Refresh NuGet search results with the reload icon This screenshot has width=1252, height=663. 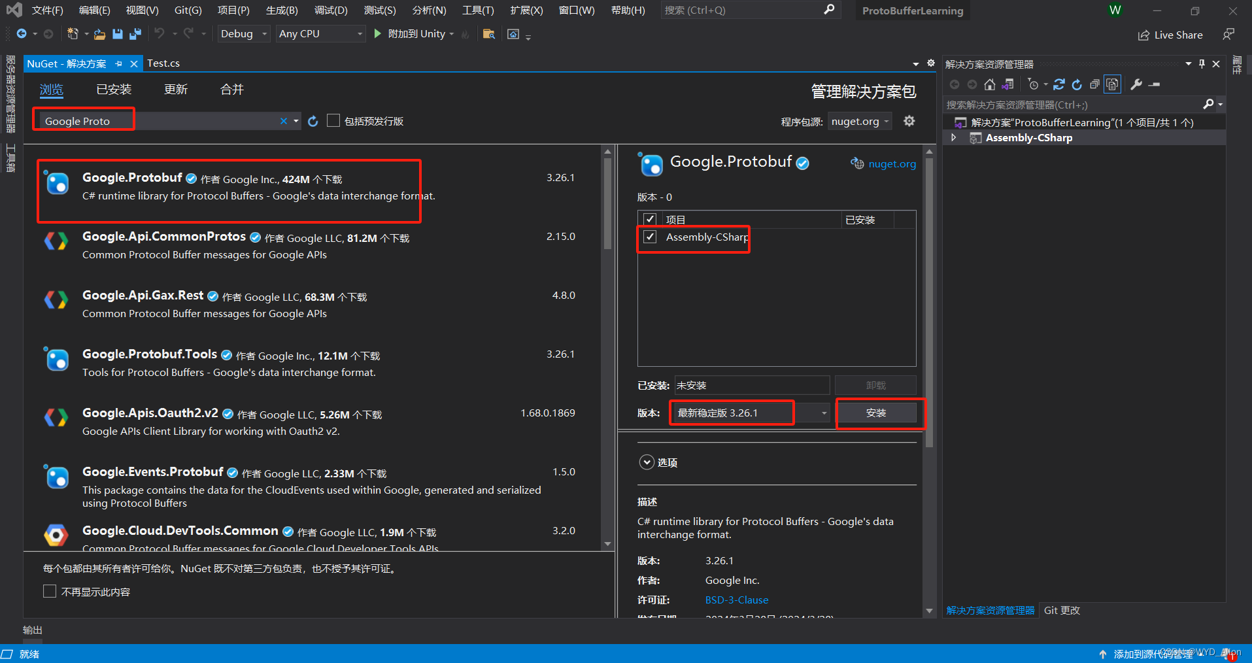pyautogui.click(x=313, y=121)
